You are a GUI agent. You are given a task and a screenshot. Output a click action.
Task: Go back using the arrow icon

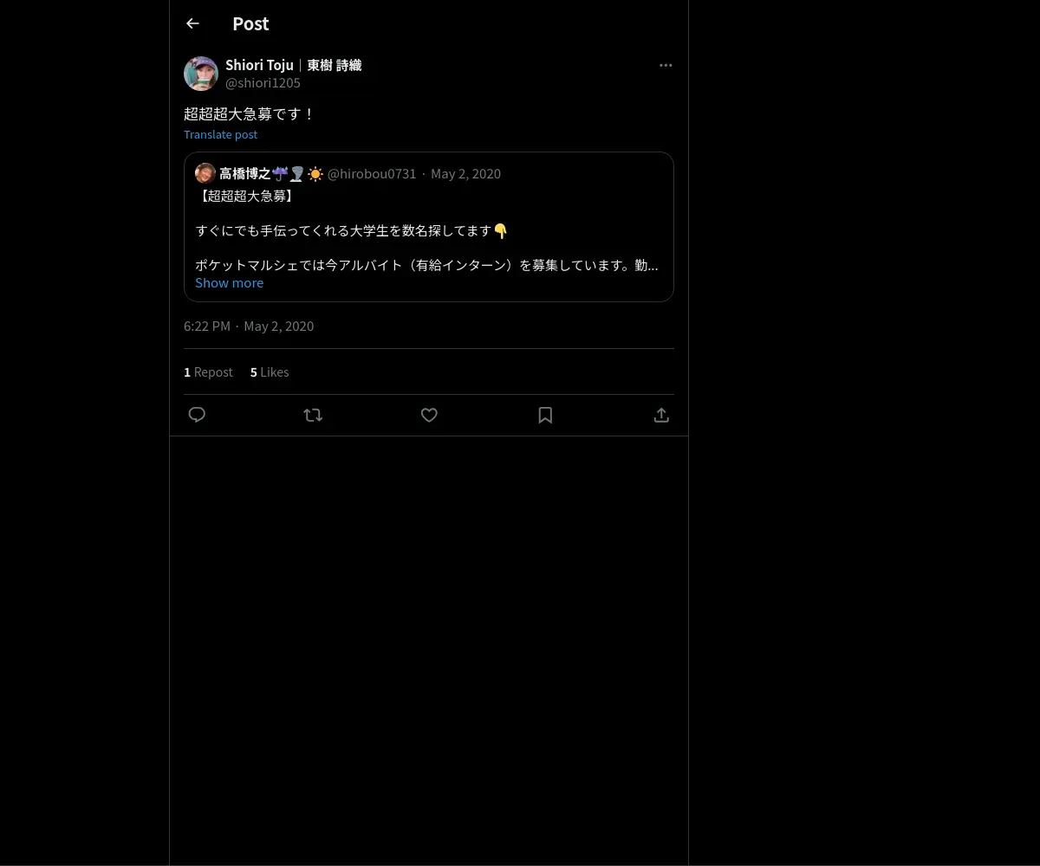(192, 23)
